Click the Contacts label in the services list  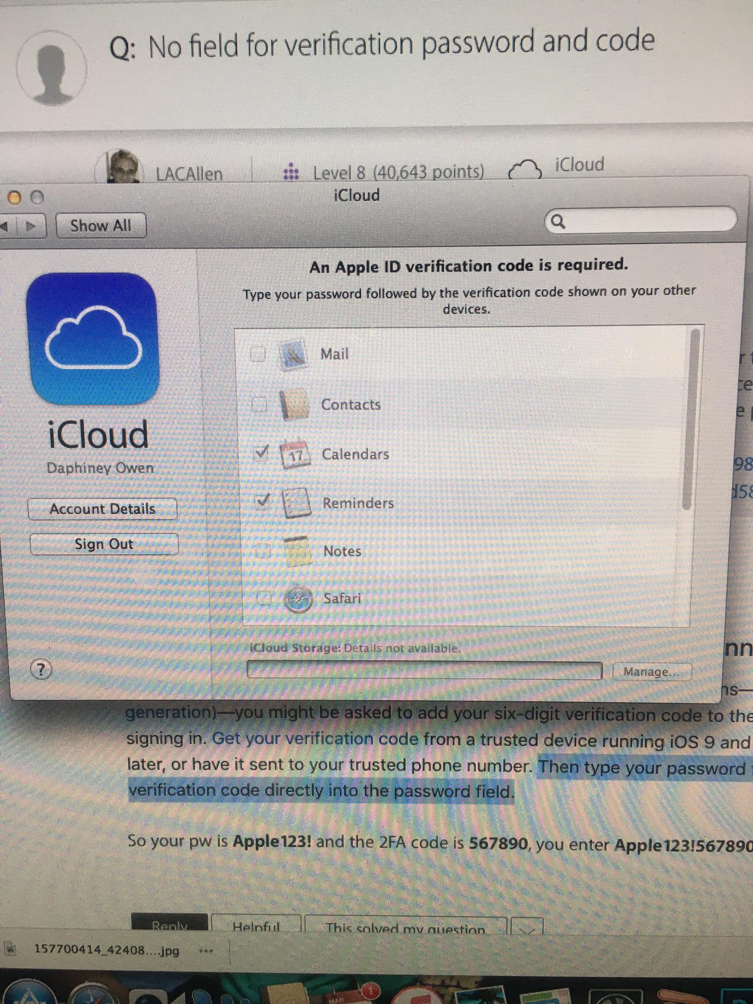click(x=351, y=404)
